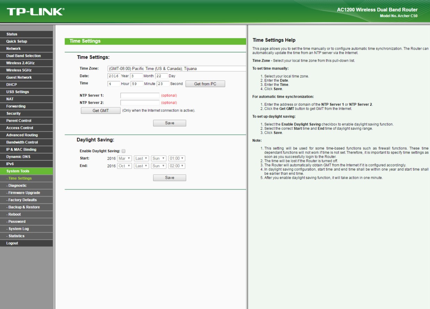Select the Start time 01:00 dropdown
430x309 pixels.
coord(176,158)
